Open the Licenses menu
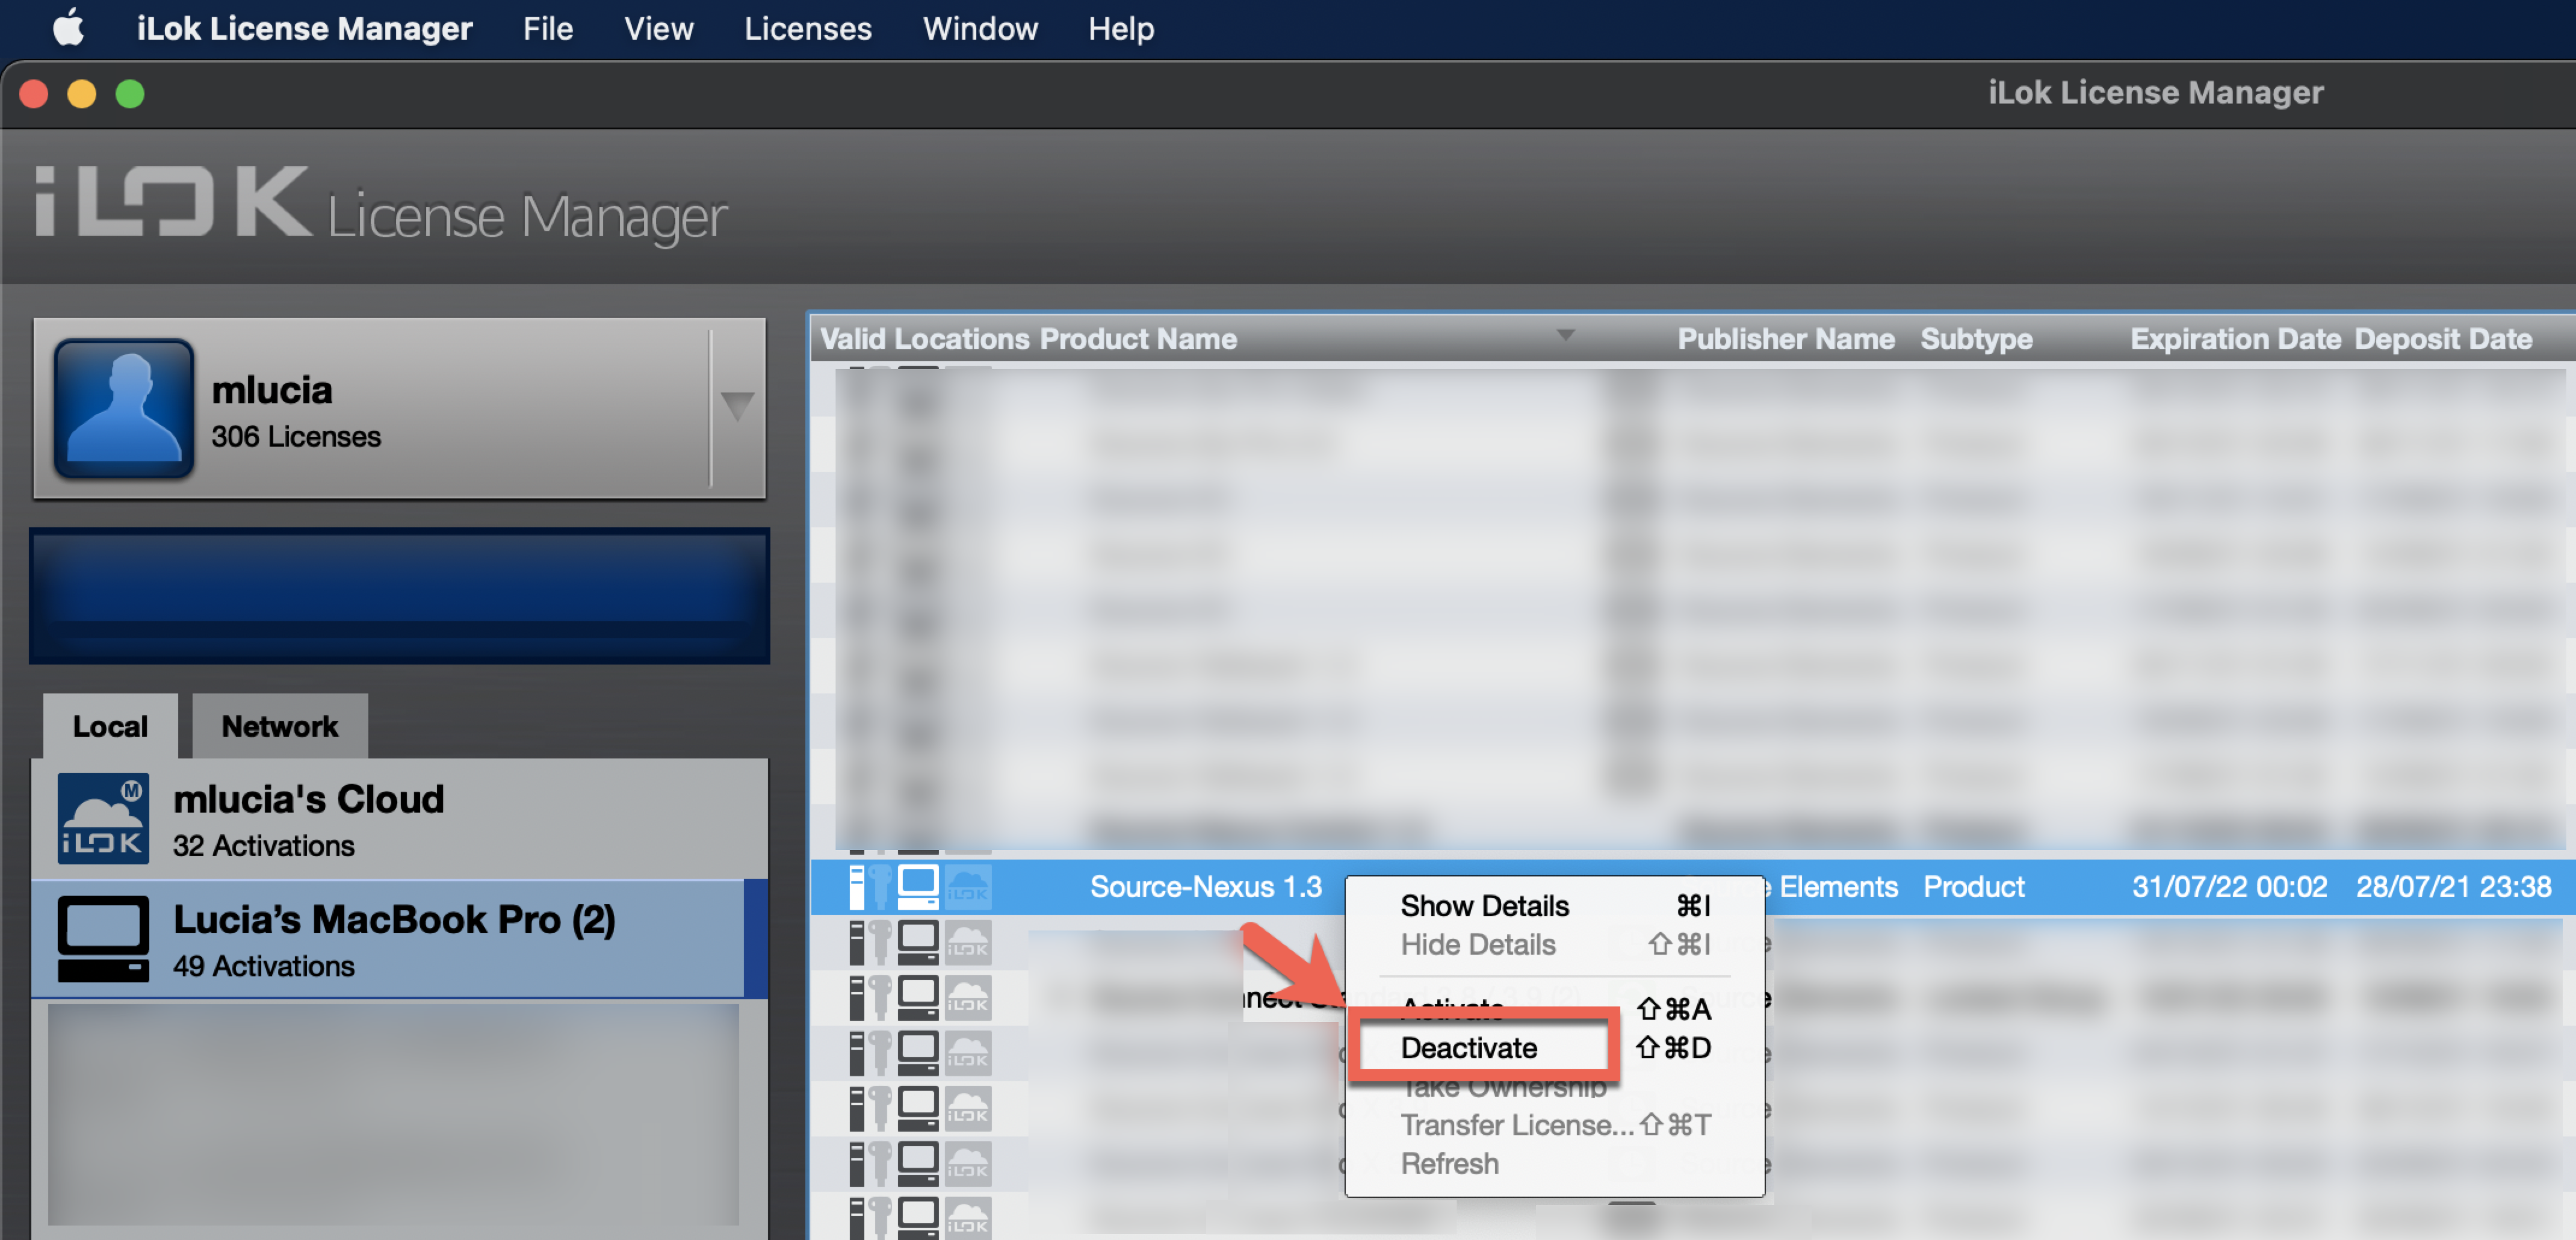This screenshot has height=1240, width=2576. tap(807, 28)
